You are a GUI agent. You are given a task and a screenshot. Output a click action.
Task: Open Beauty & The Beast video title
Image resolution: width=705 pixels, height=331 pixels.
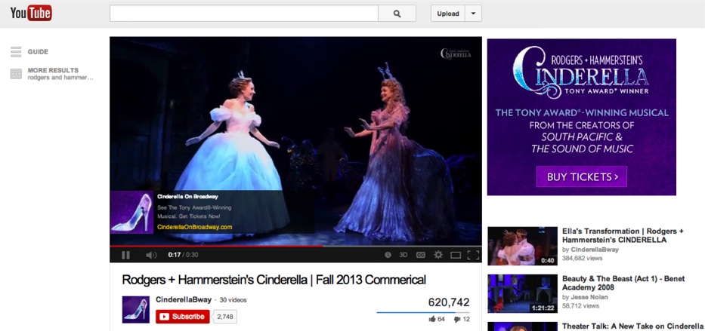pos(623,283)
